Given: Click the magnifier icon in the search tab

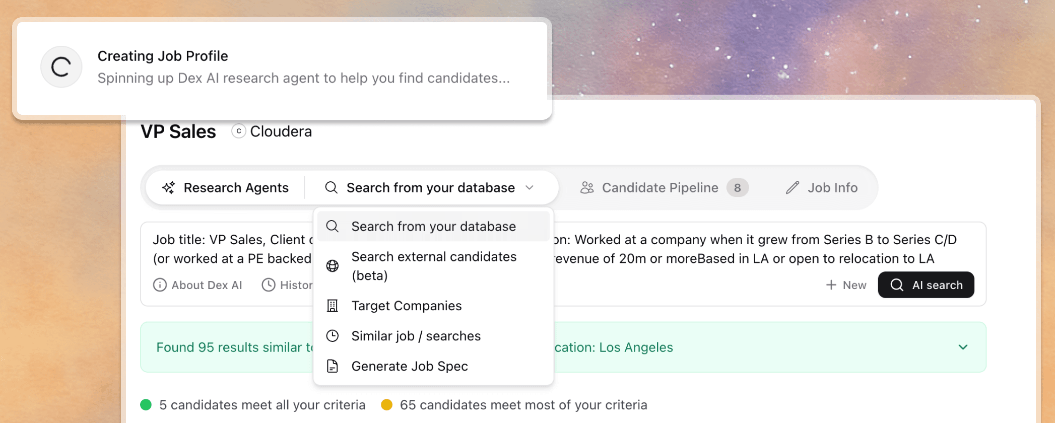Looking at the screenshot, I should point(331,188).
